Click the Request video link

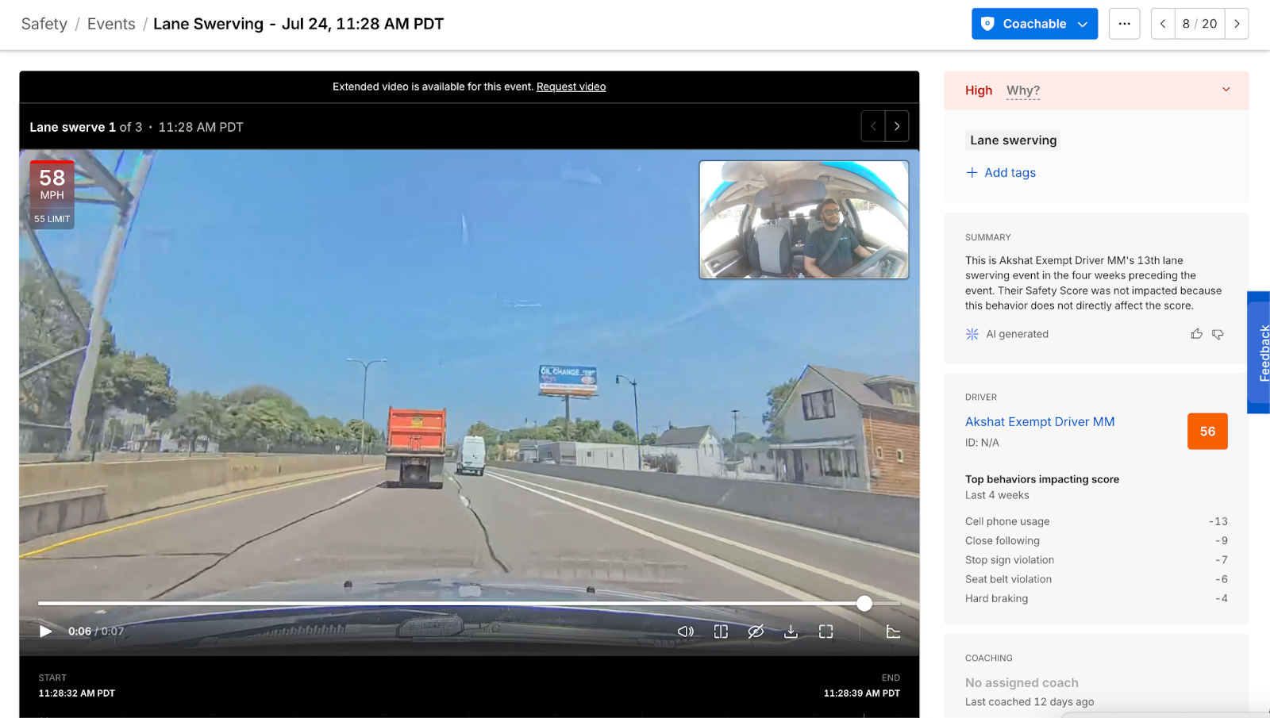point(571,86)
